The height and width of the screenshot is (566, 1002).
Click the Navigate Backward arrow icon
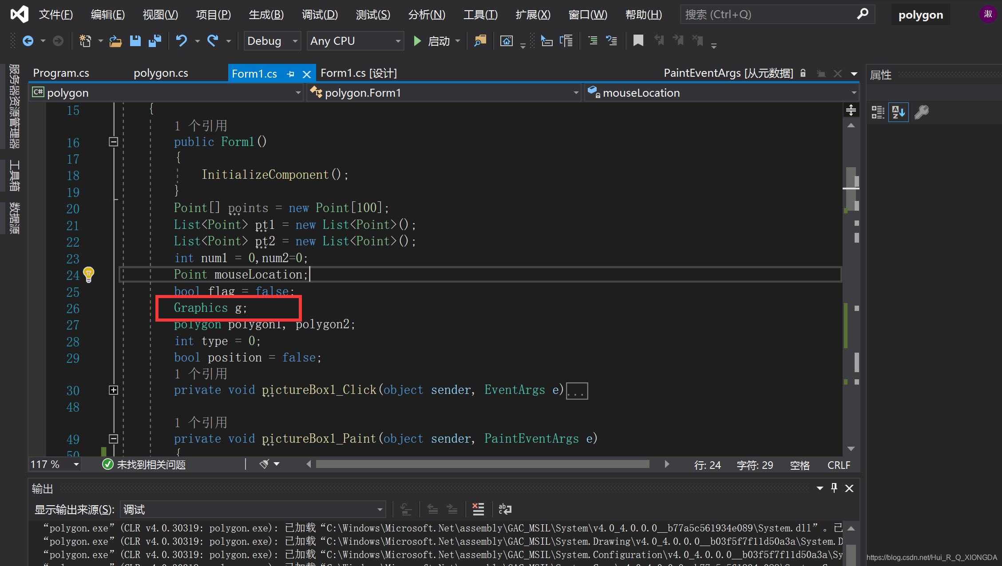click(28, 41)
